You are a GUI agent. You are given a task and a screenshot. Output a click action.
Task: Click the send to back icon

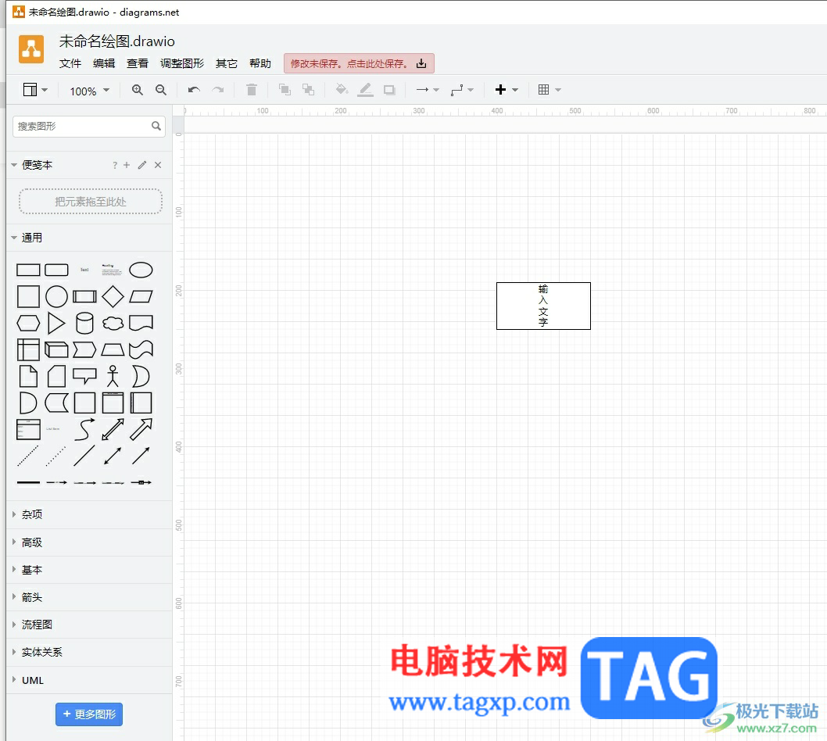309,90
